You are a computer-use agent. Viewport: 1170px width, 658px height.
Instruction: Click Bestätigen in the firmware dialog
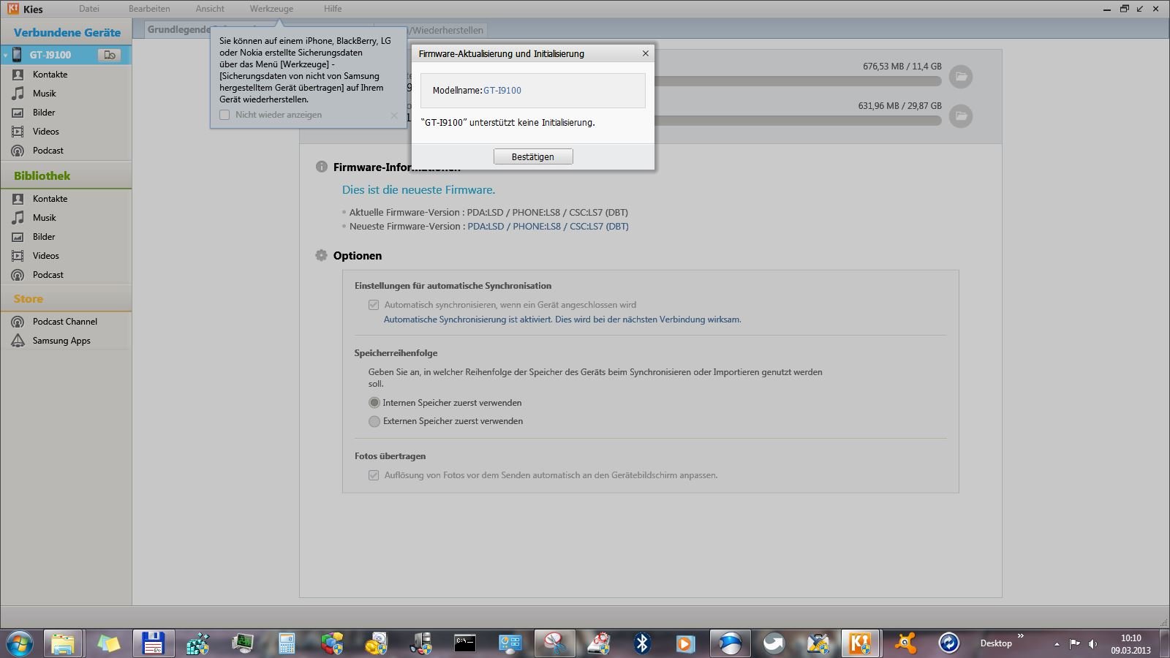533,156
